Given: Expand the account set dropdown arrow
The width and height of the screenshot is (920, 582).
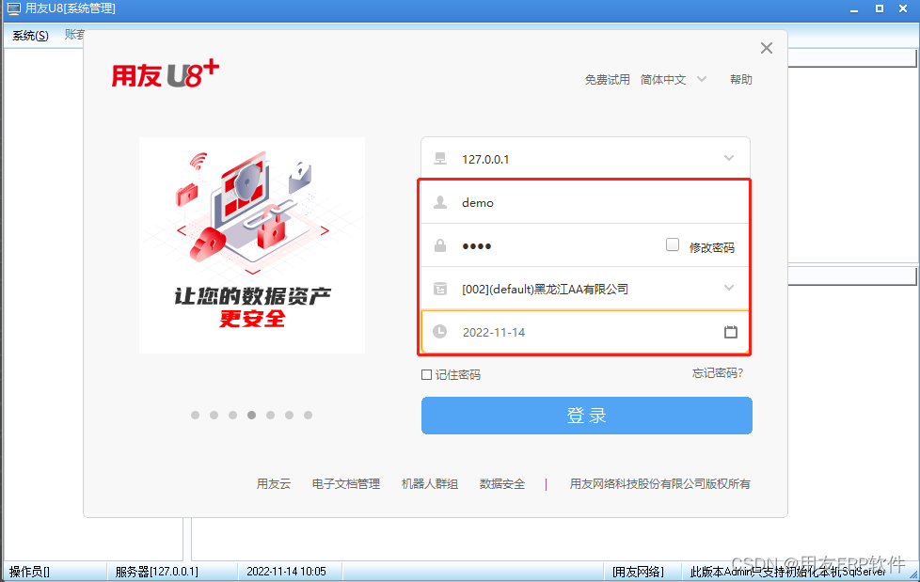Looking at the screenshot, I should point(729,288).
